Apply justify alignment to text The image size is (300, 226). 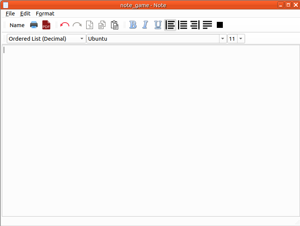pos(207,25)
